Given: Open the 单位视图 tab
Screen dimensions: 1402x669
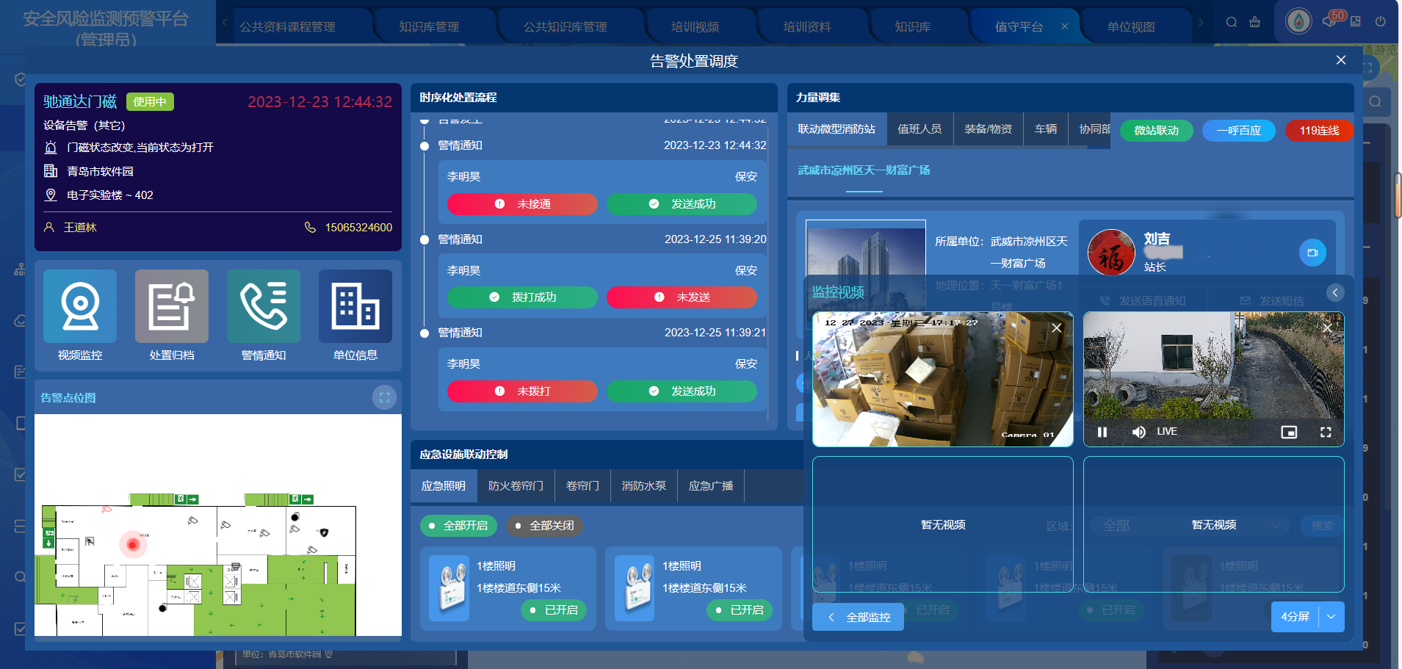Looking at the screenshot, I should (x=1131, y=27).
